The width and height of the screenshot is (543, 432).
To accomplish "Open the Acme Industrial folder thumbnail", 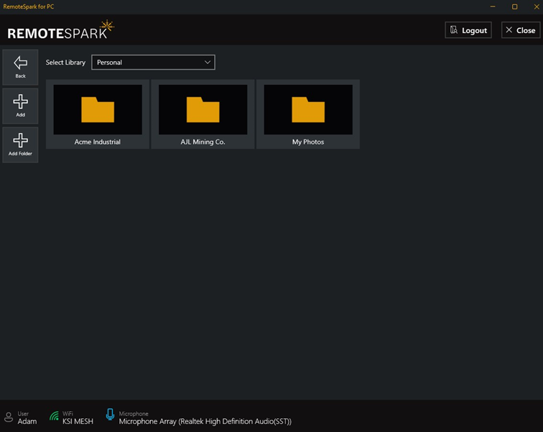I will [x=98, y=109].
